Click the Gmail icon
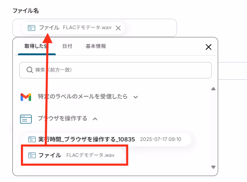 (26, 97)
